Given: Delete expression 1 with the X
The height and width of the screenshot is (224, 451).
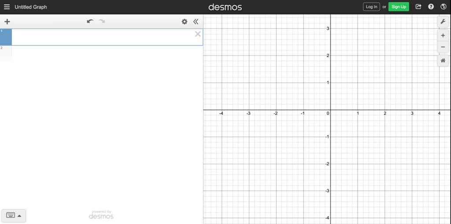Looking at the screenshot, I should pos(198,34).
